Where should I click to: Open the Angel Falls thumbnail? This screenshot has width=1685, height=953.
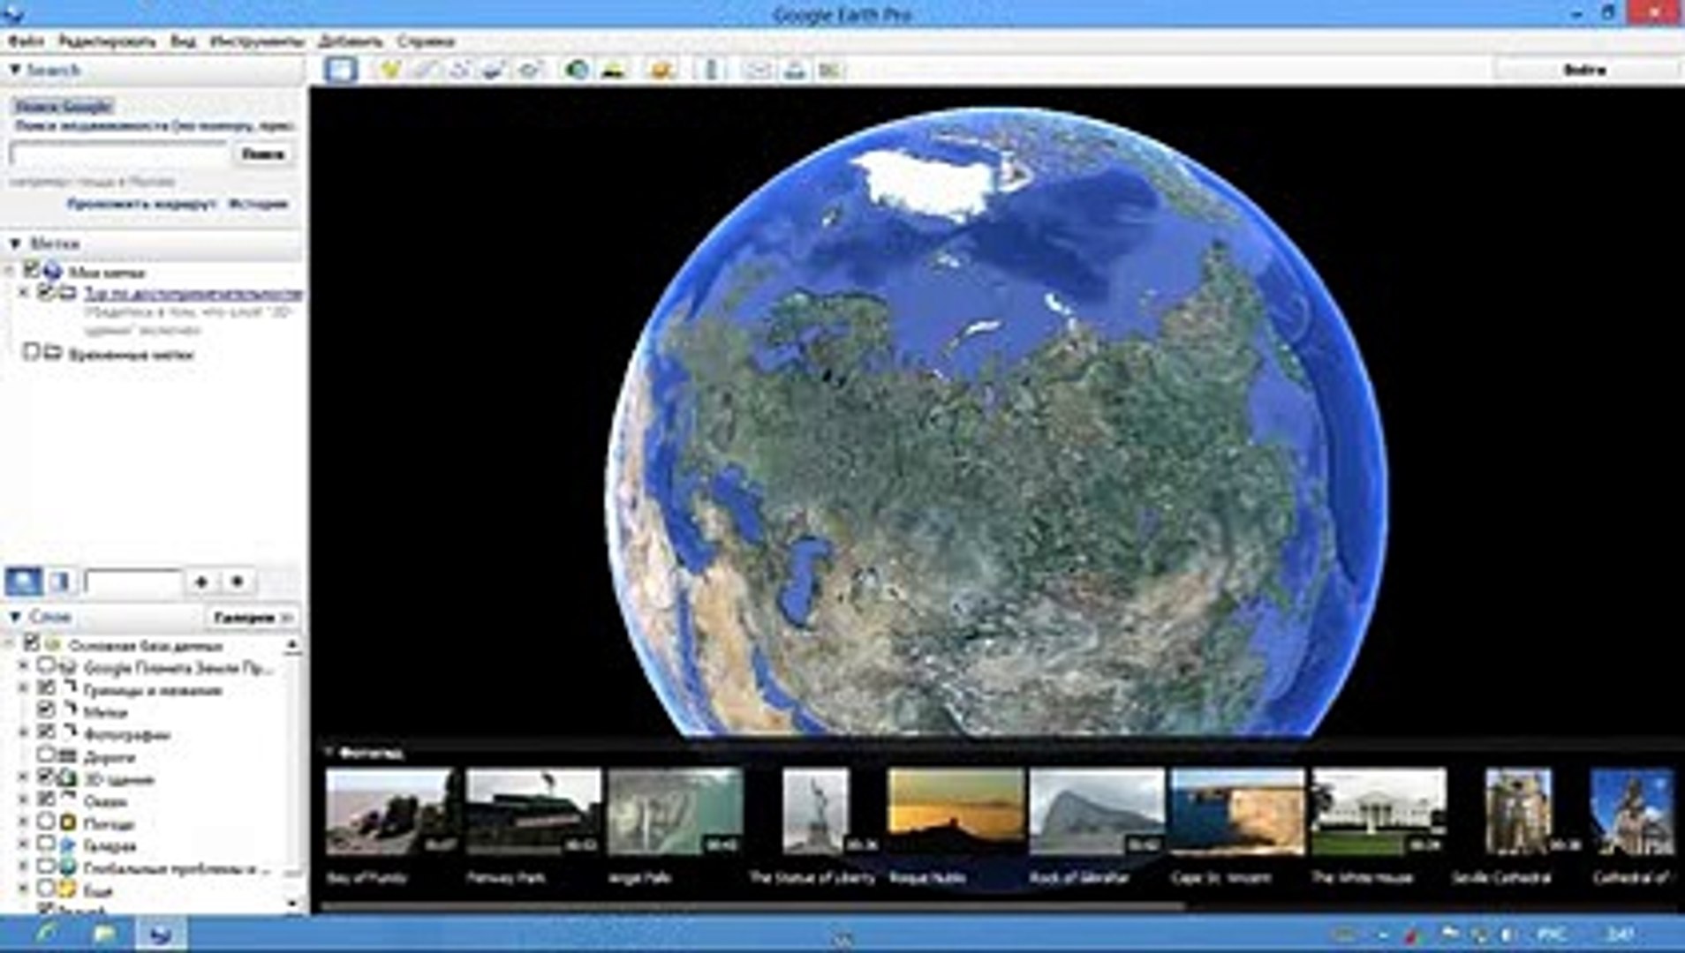click(675, 812)
